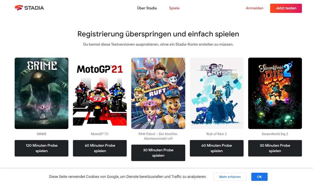Open the PAW Patrol cover thumbnail

tap(158, 93)
